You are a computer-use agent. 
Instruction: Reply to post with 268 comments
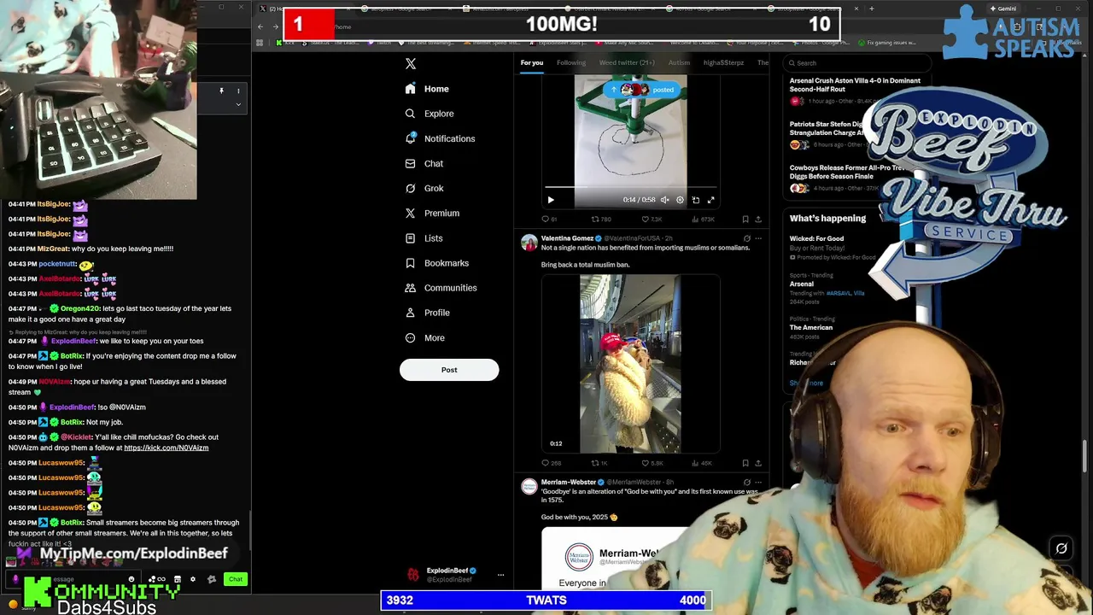(x=551, y=463)
